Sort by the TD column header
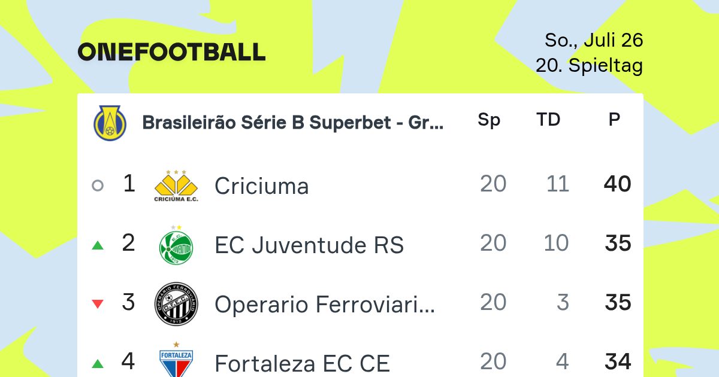This screenshot has height=377, width=719. [x=548, y=120]
